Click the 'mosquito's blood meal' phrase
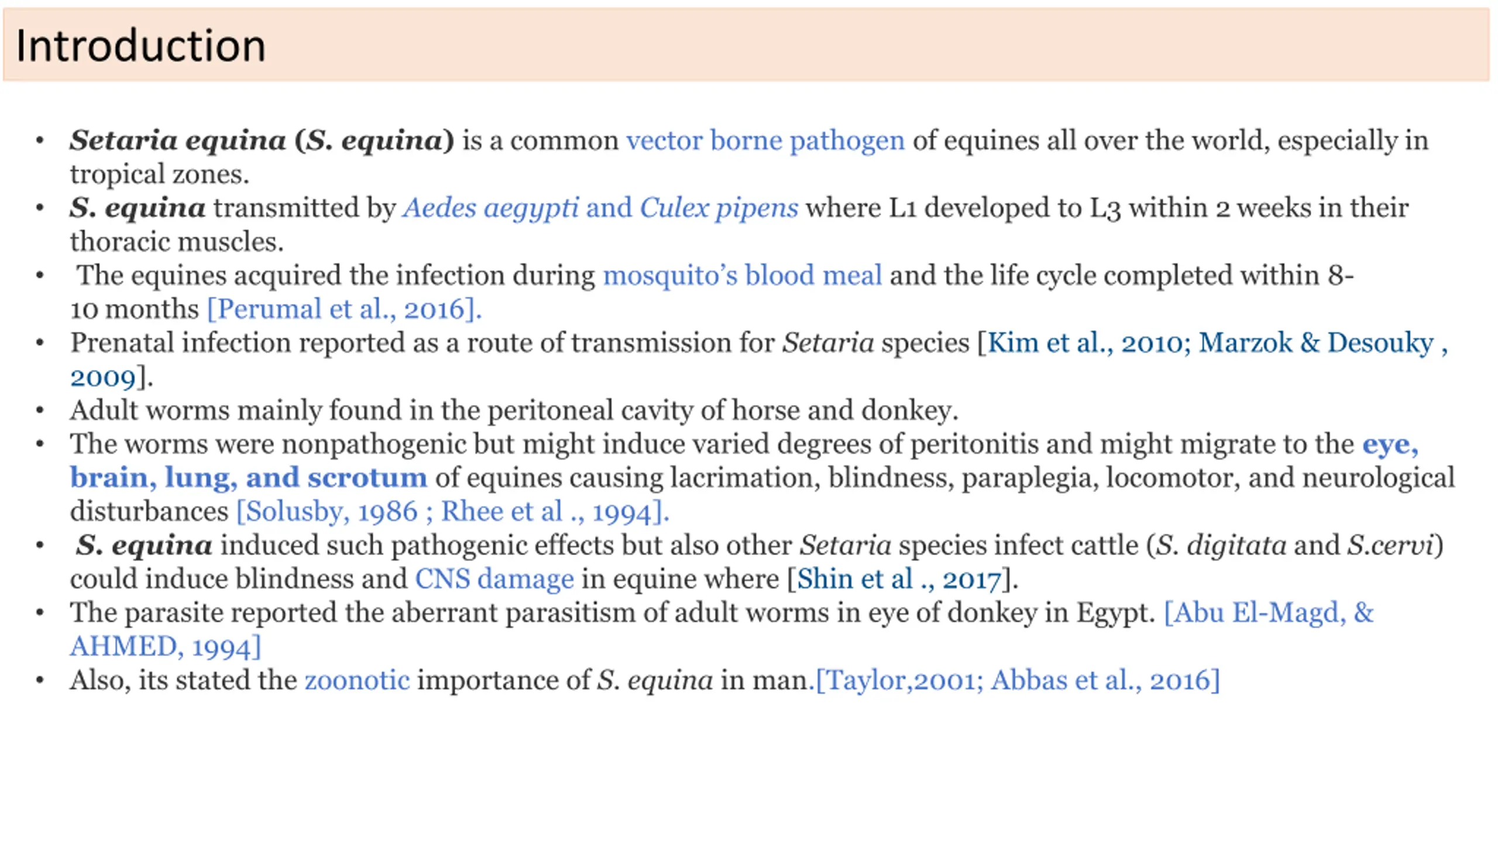 coord(742,276)
